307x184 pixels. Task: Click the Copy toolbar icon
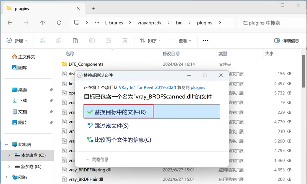(x=59, y=41)
